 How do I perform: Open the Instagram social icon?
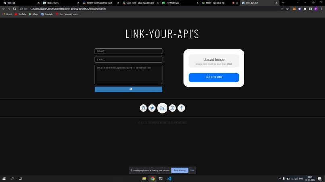173,108
